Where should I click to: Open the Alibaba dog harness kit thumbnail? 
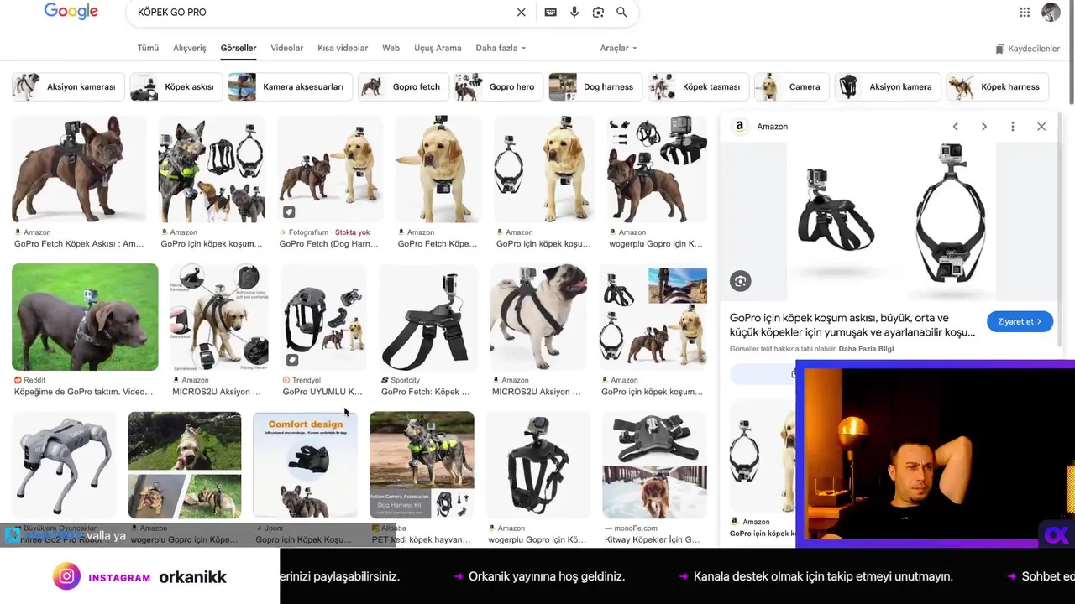[422, 465]
